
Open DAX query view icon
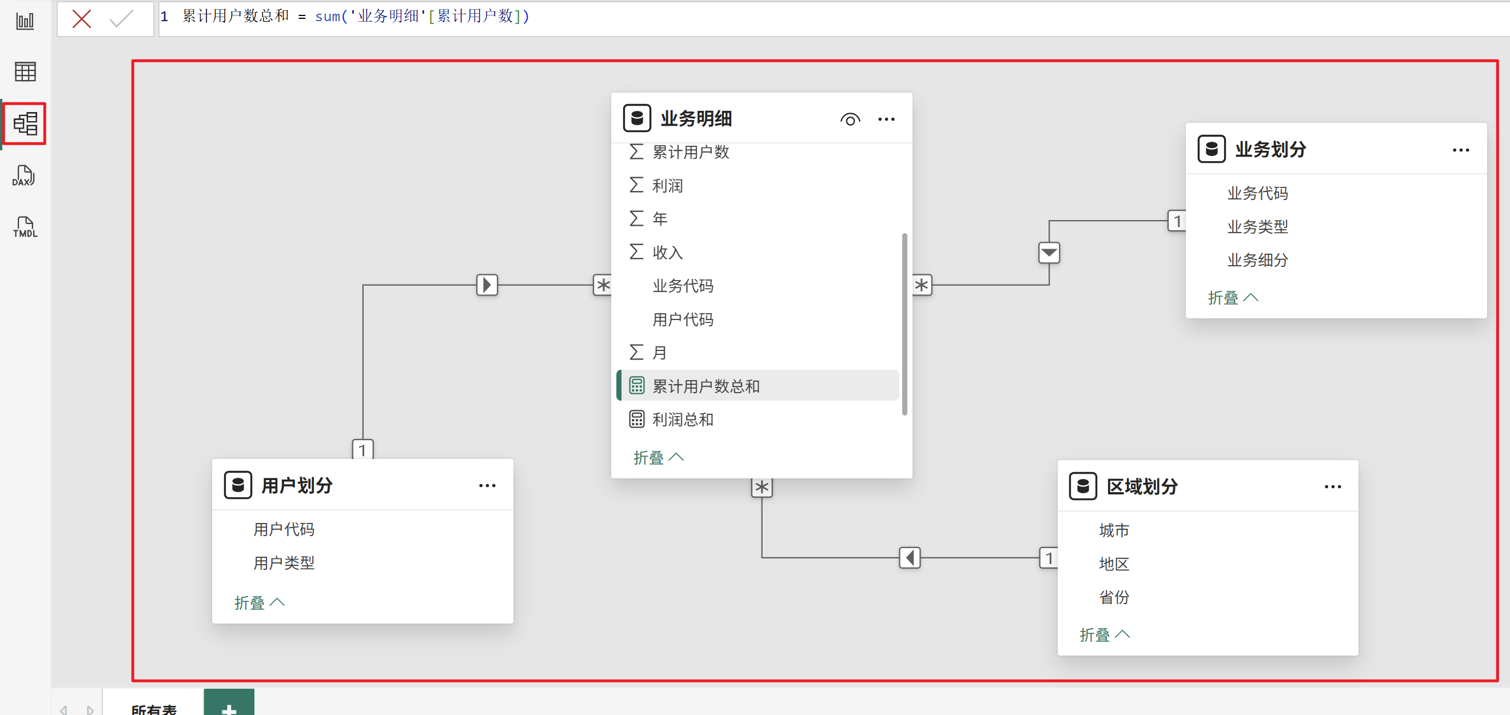tap(24, 175)
